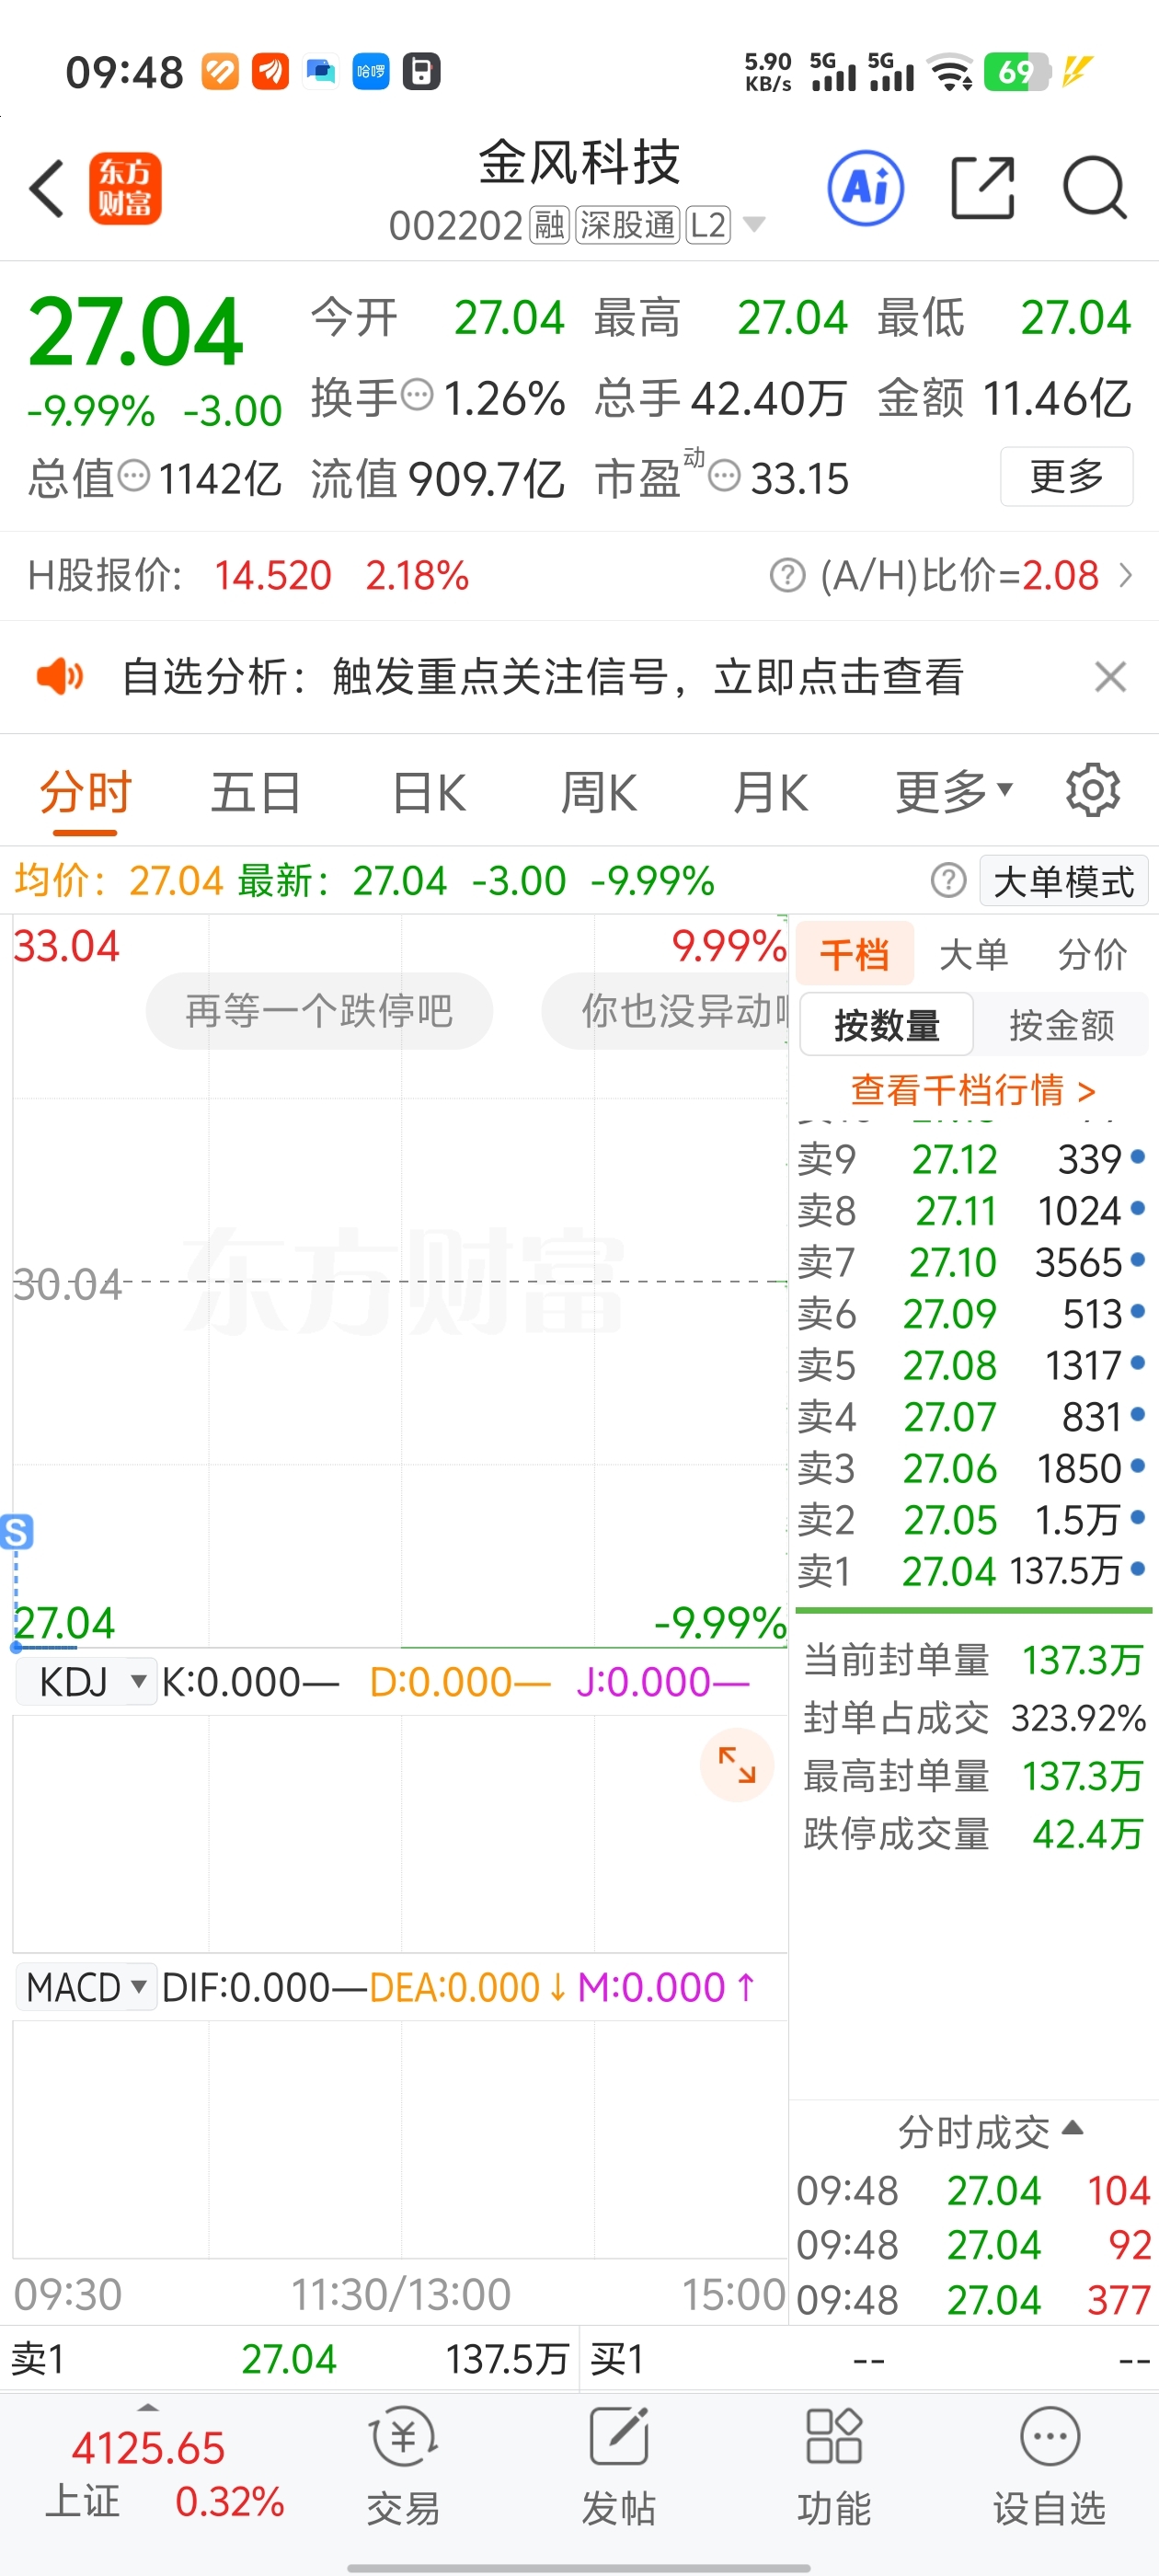Image resolution: width=1159 pixels, height=2576 pixels.
Task: Expand stock code dropdown triangle
Action: click(755, 225)
